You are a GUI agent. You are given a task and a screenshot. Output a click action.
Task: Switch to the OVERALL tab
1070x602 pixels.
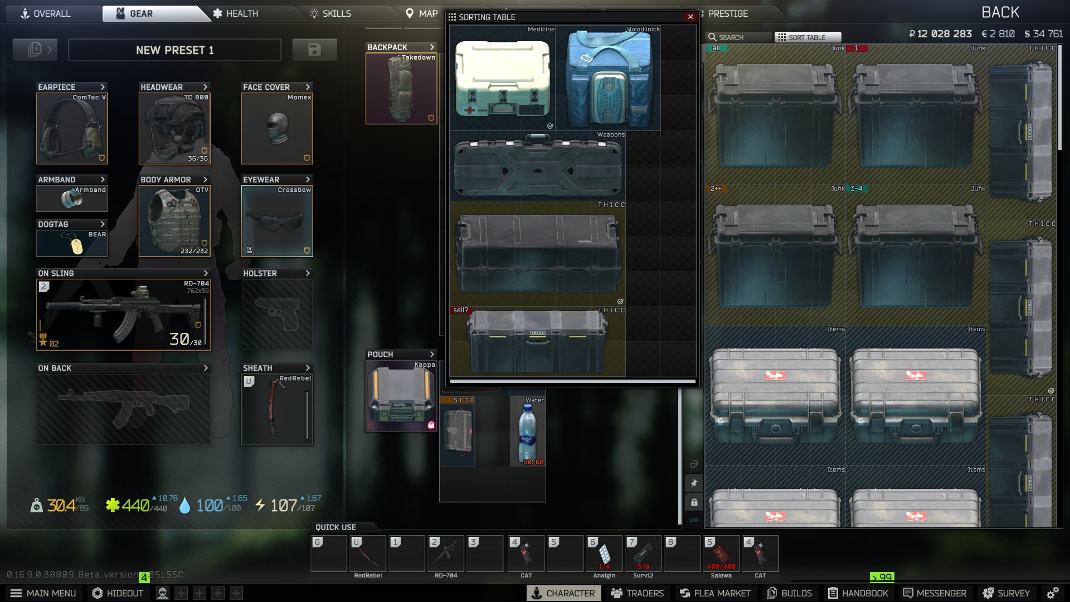(x=46, y=13)
